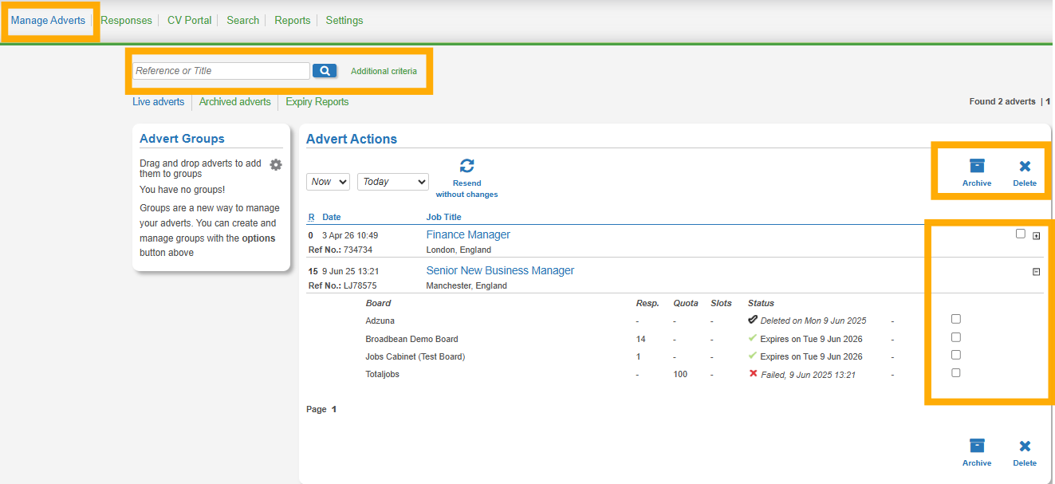Open Advert Groups options gear icon
The height and width of the screenshot is (484, 1055).
click(x=276, y=165)
